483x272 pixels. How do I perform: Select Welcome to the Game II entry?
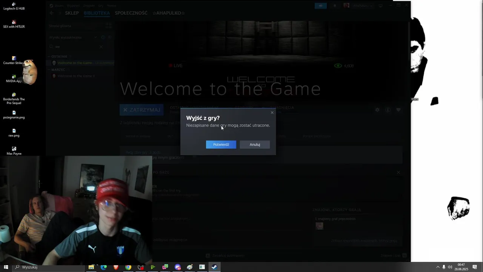[76, 76]
